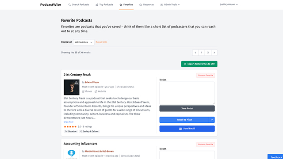Viewport: 283px width, 159px height.
Task: Expand the All Favorites list selector
Action: (x=84, y=42)
